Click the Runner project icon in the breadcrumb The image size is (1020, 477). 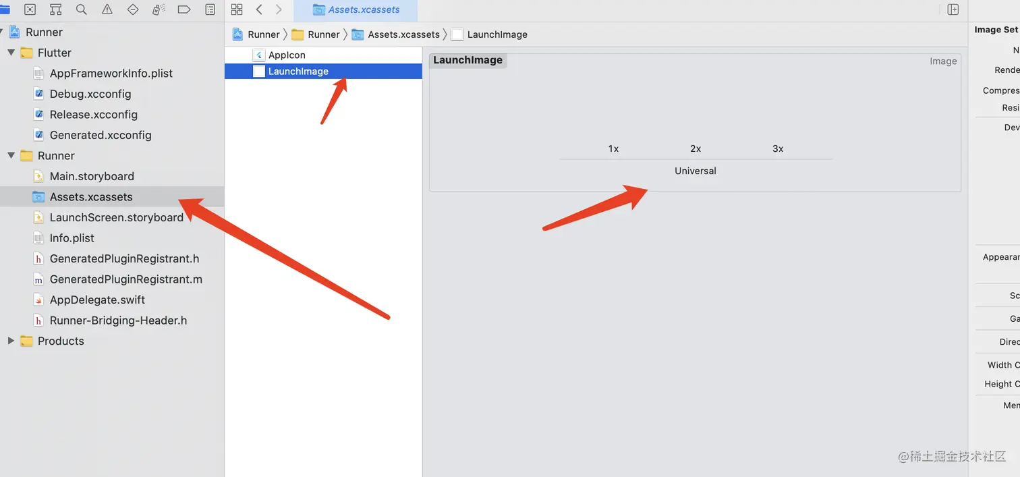point(237,34)
